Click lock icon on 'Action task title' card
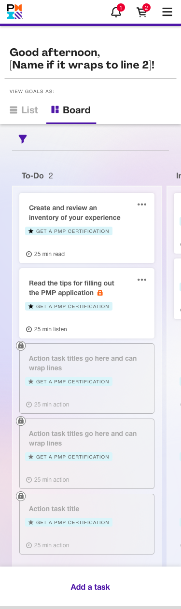This screenshot has height=609, width=181. click(x=21, y=496)
